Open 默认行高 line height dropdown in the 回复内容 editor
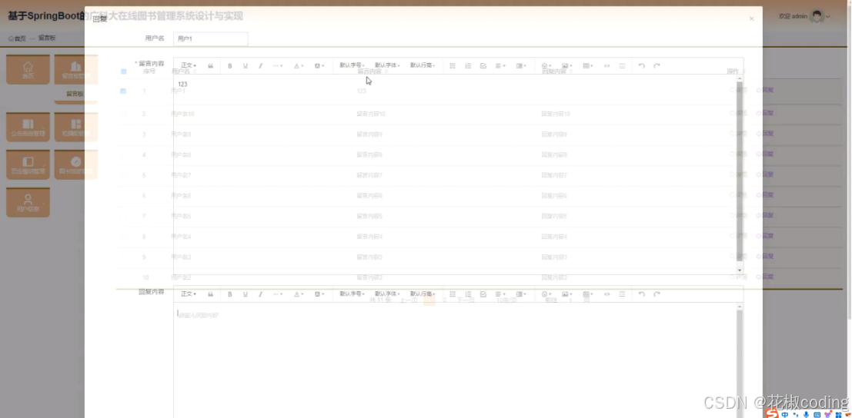 [423, 294]
